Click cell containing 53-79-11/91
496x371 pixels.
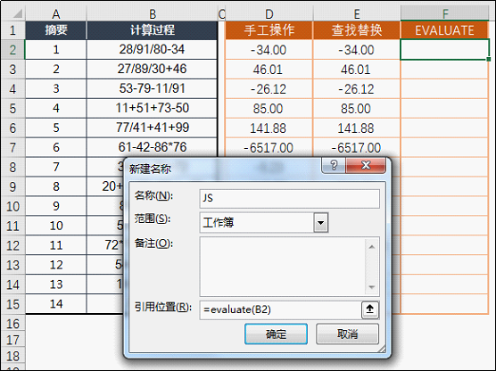coord(152,88)
